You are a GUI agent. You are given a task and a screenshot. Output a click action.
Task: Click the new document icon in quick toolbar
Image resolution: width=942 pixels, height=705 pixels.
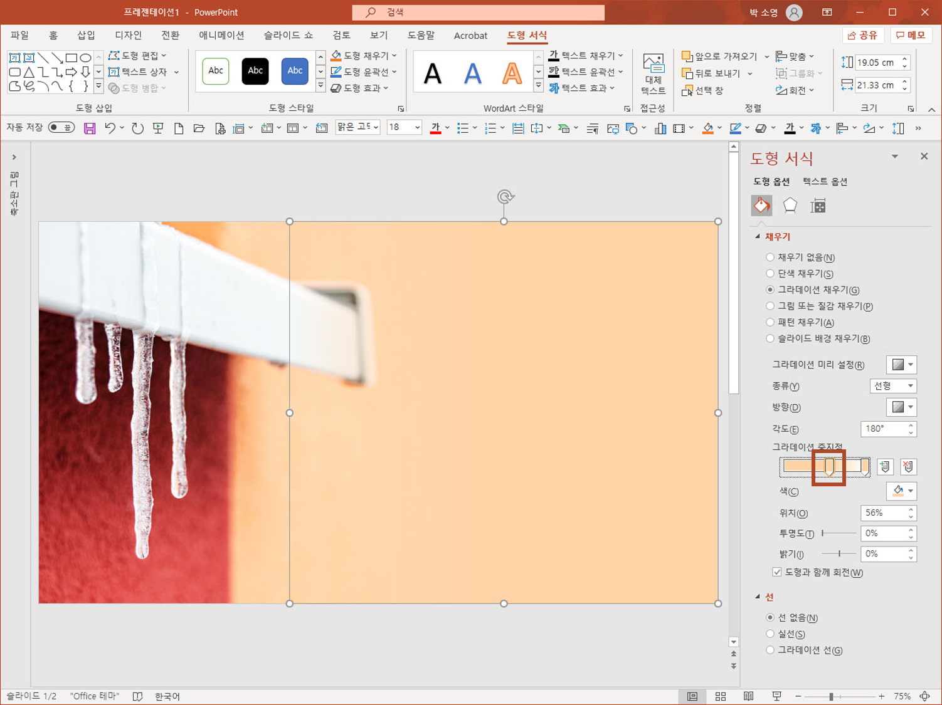(x=179, y=128)
